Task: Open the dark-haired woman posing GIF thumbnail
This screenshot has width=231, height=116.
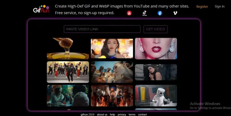Action: coord(156,72)
